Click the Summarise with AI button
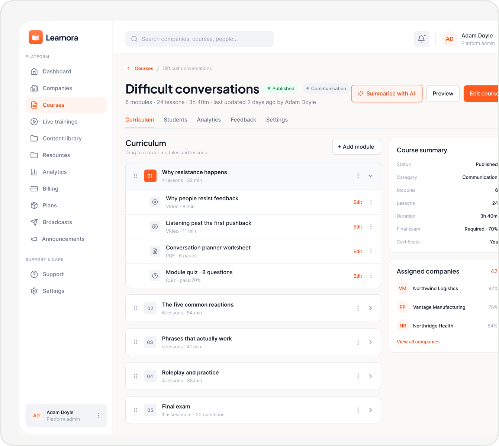This screenshot has width=499, height=446. [x=387, y=94]
